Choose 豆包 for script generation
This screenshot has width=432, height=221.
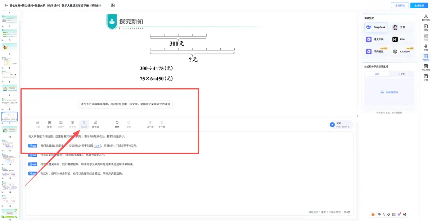(402, 27)
